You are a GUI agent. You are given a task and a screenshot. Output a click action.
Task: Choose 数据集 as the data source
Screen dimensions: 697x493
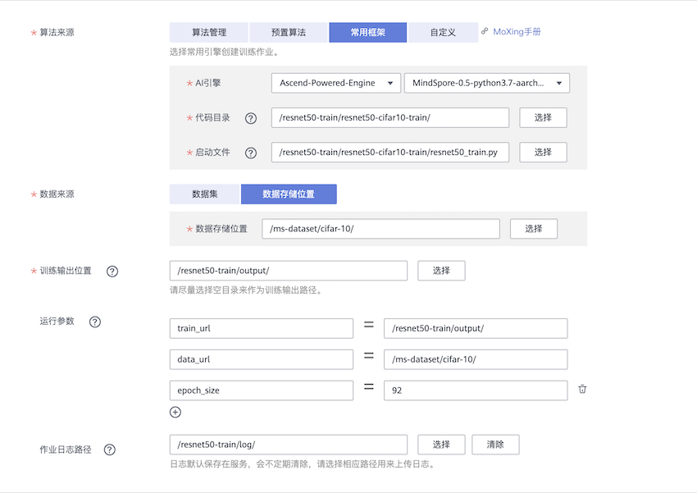pos(204,194)
